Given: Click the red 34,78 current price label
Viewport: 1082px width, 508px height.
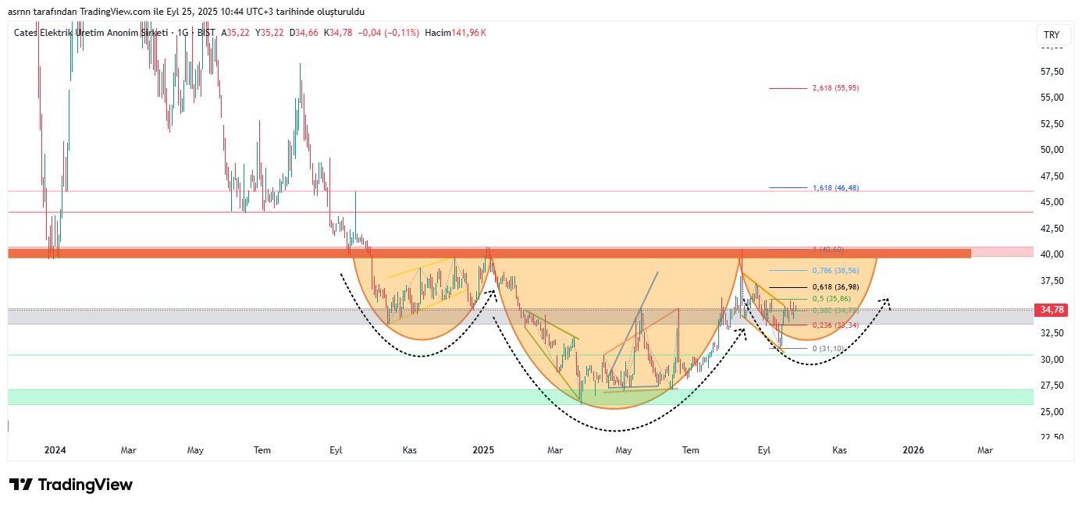Looking at the screenshot, I should tap(1052, 310).
